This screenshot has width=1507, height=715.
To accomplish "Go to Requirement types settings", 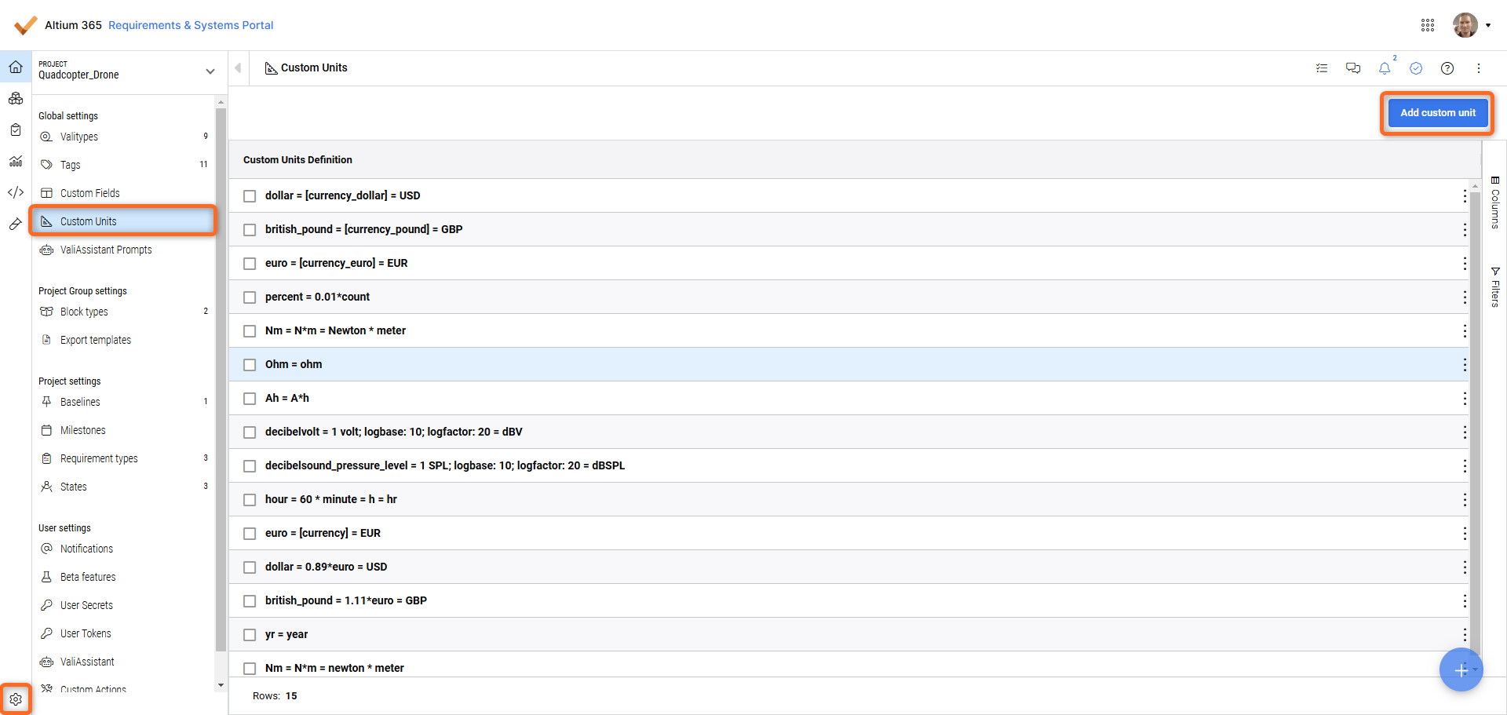I will [x=99, y=458].
